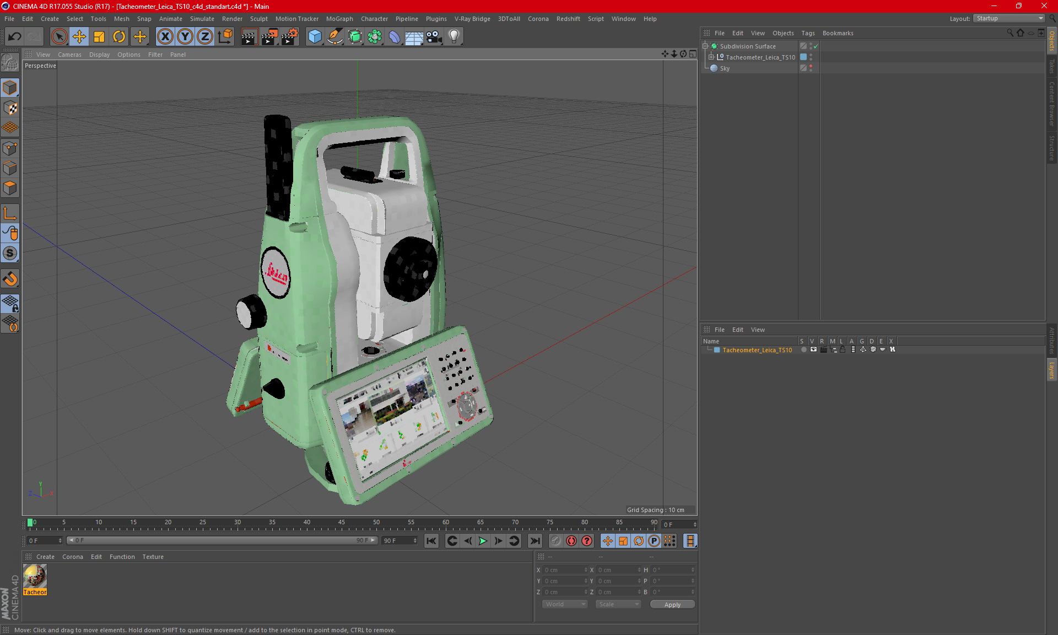Click Render View clapperboard icon
Screen dimensions: 1058x635
(x=249, y=37)
